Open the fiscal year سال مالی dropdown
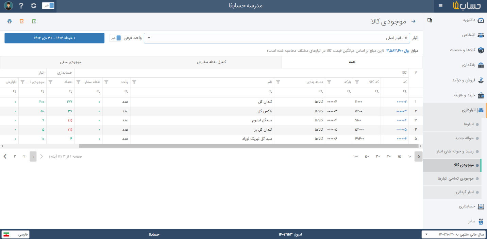Image resolution: width=487 pixels, height=239 pixels. (454, 234)
